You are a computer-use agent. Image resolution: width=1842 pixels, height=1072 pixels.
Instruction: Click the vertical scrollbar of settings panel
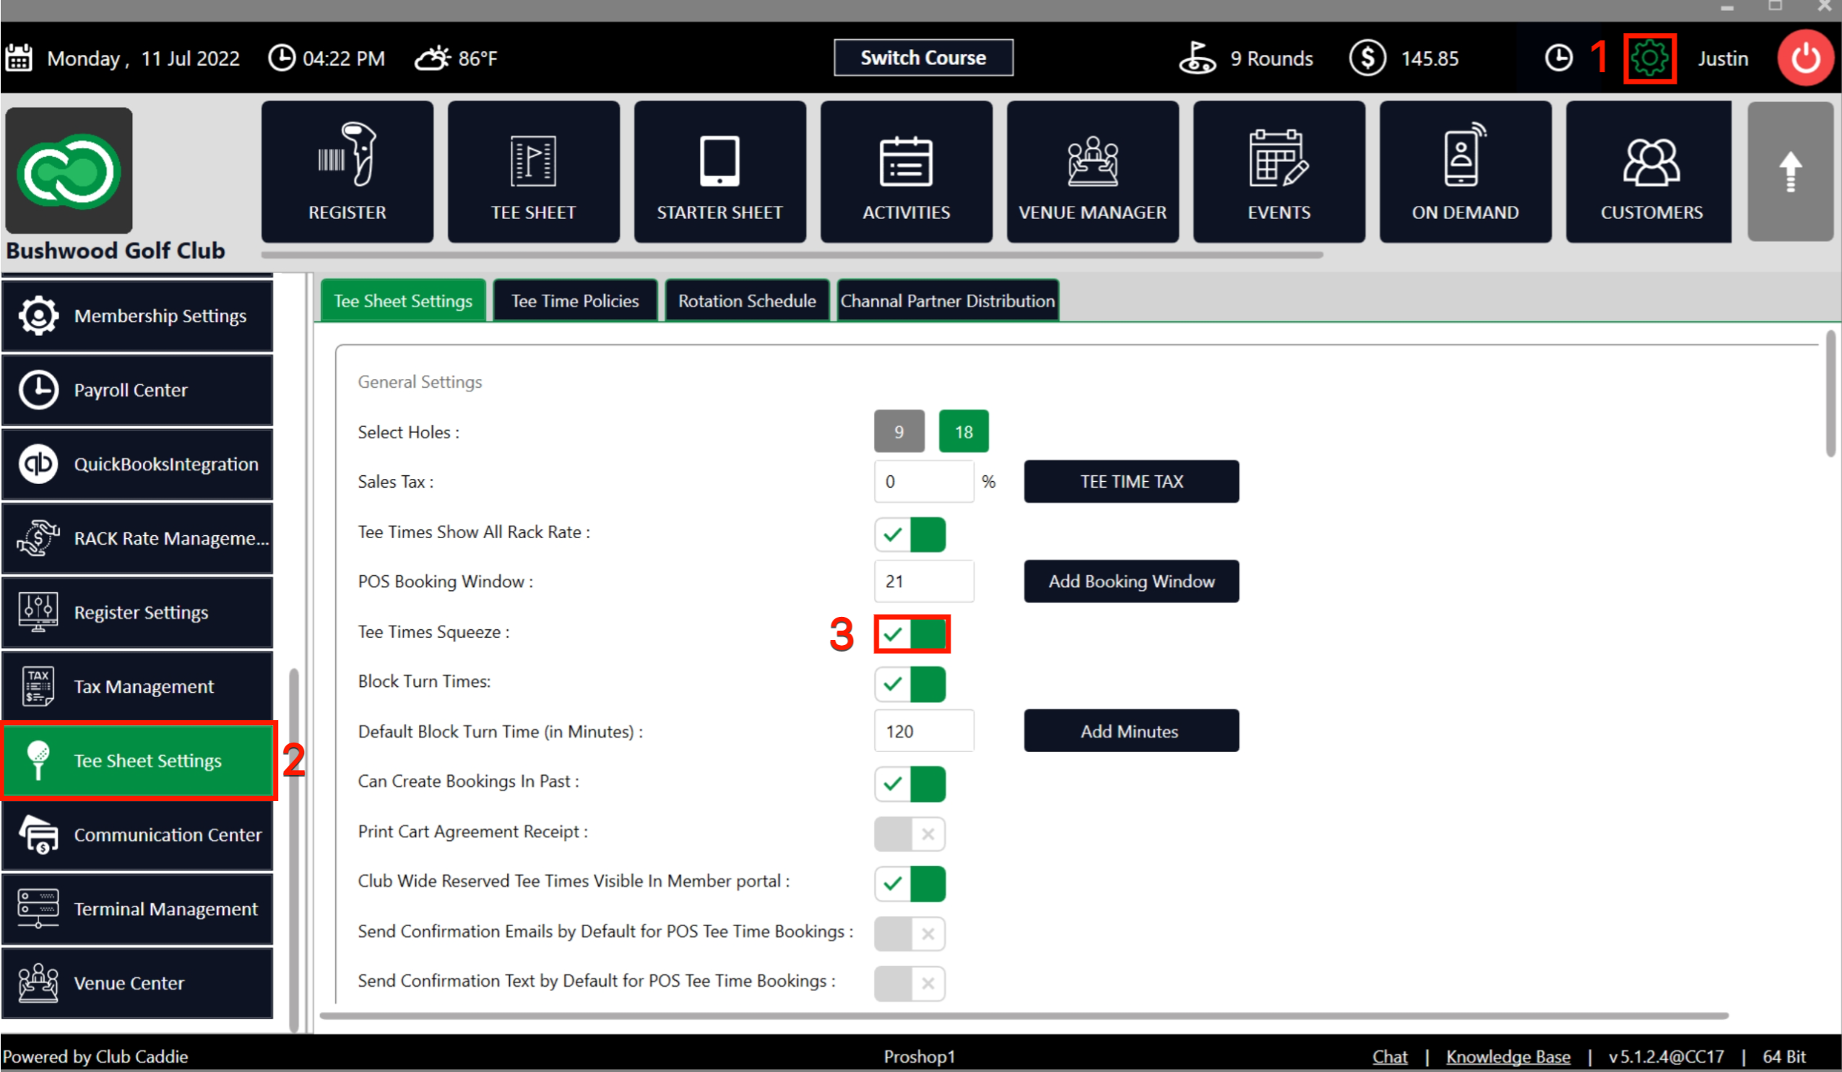coord(1830,394)
